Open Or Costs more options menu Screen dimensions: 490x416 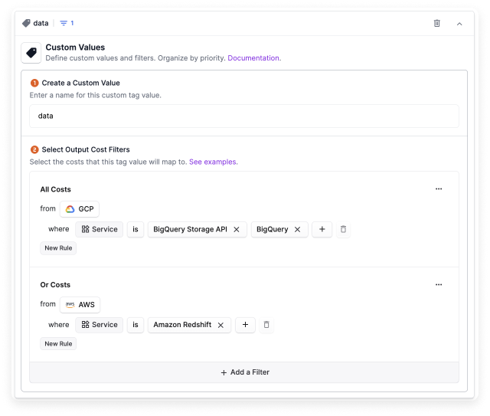coord(439,285)
